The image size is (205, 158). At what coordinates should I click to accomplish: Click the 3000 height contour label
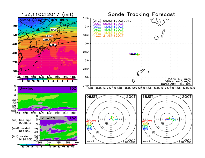(x=53, y=30)
